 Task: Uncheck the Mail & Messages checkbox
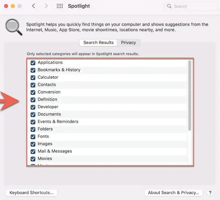click(33, 151)
